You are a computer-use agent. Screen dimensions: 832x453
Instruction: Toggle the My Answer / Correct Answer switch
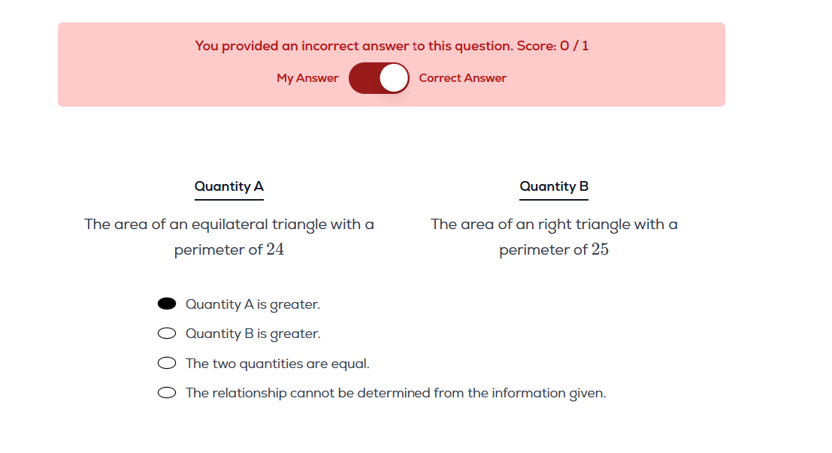[x=379, y=78]
